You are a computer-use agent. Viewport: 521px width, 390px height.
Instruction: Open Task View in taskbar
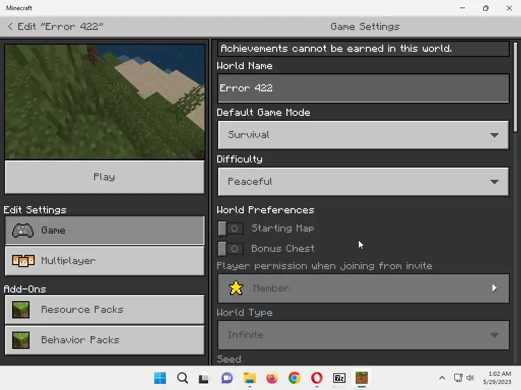click(x=205, y=378)
